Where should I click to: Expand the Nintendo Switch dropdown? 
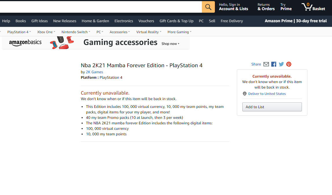click(76, 32)
